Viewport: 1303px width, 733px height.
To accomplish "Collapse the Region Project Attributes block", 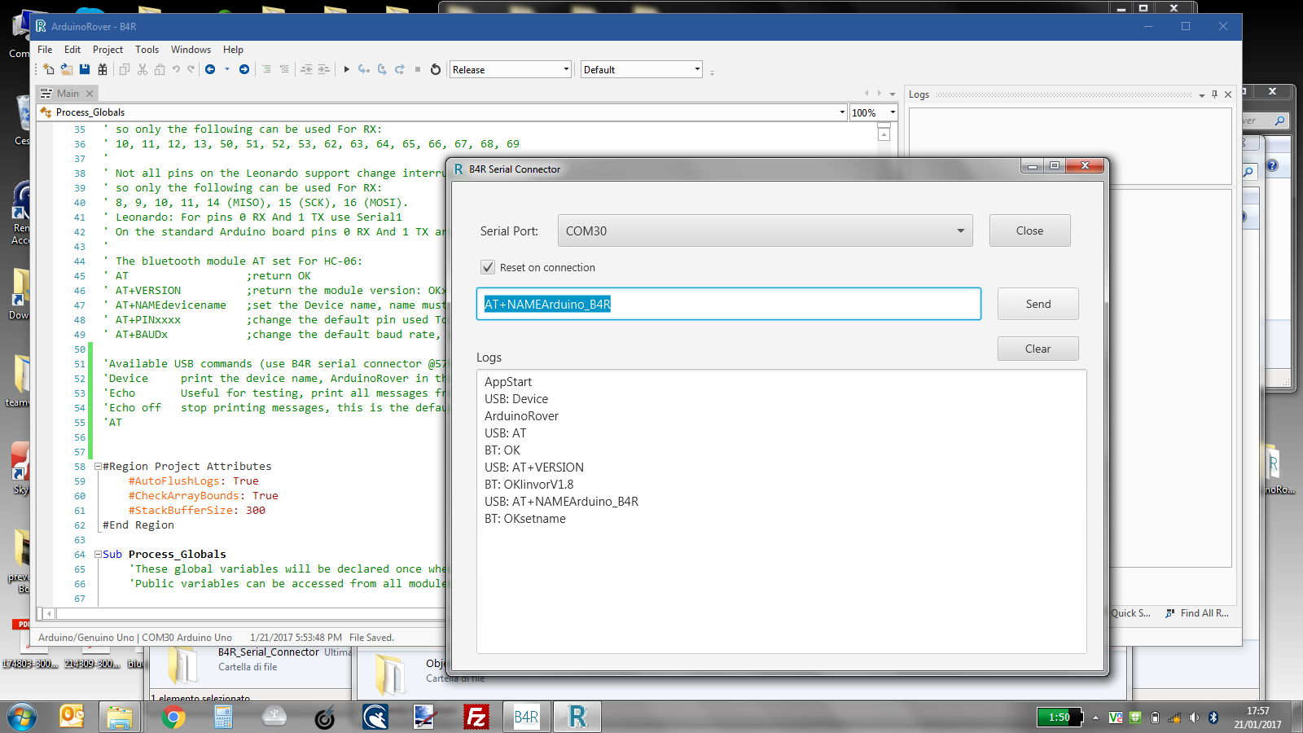I will (98, 467).
